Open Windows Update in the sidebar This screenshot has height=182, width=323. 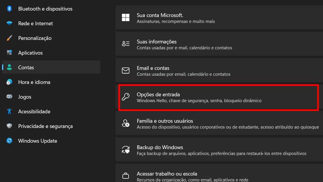51,141
